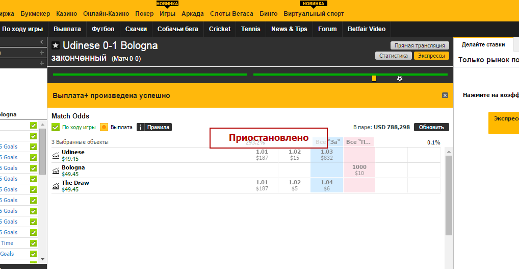Open the Time market in sidebar

coord(7,243)
